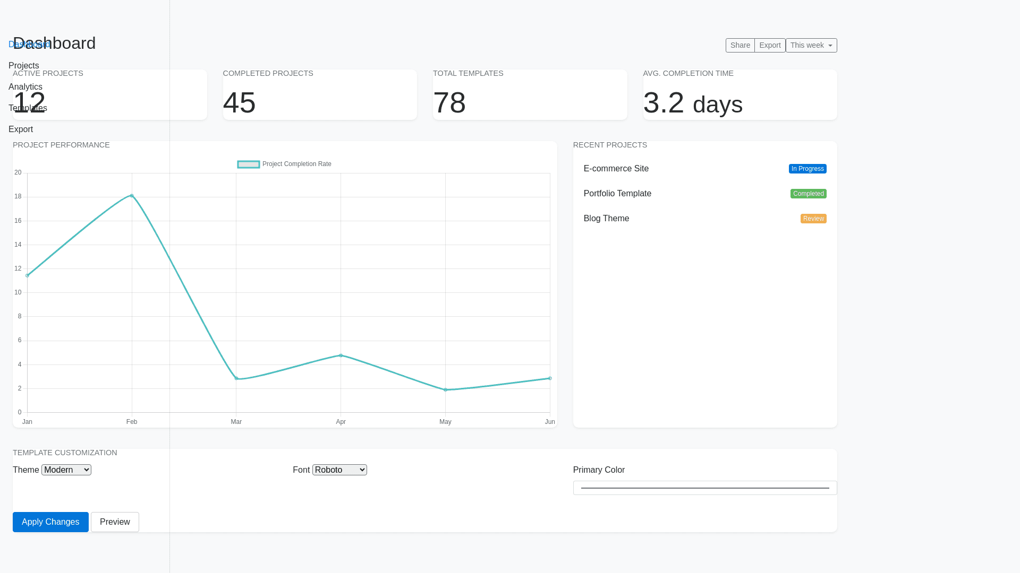The width and height of the screenshot is (1020, 573).
Task: Open the Font select showing Roboto
Action: 339,470
